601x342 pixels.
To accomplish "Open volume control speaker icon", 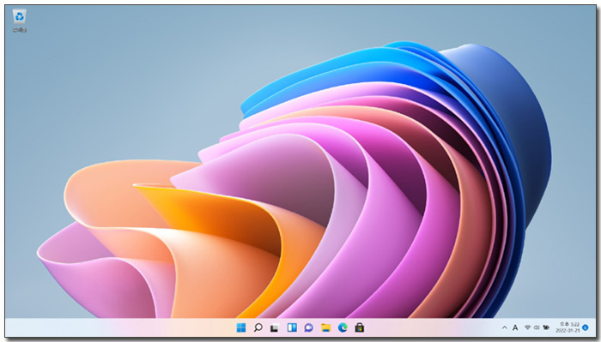I will pos(537,327).
